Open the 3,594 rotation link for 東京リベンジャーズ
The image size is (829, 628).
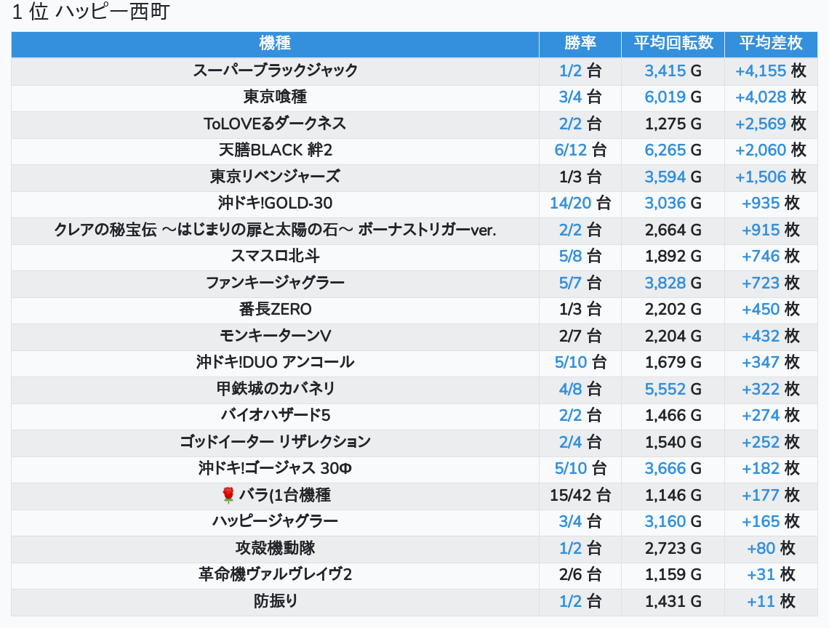[665, 177]
